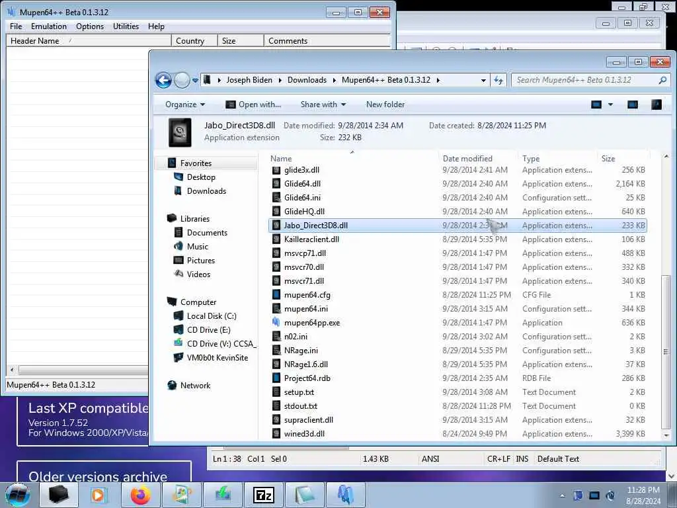Open Documents library
The height and width of the screenshot is (508, 677).
click(207, 232)
